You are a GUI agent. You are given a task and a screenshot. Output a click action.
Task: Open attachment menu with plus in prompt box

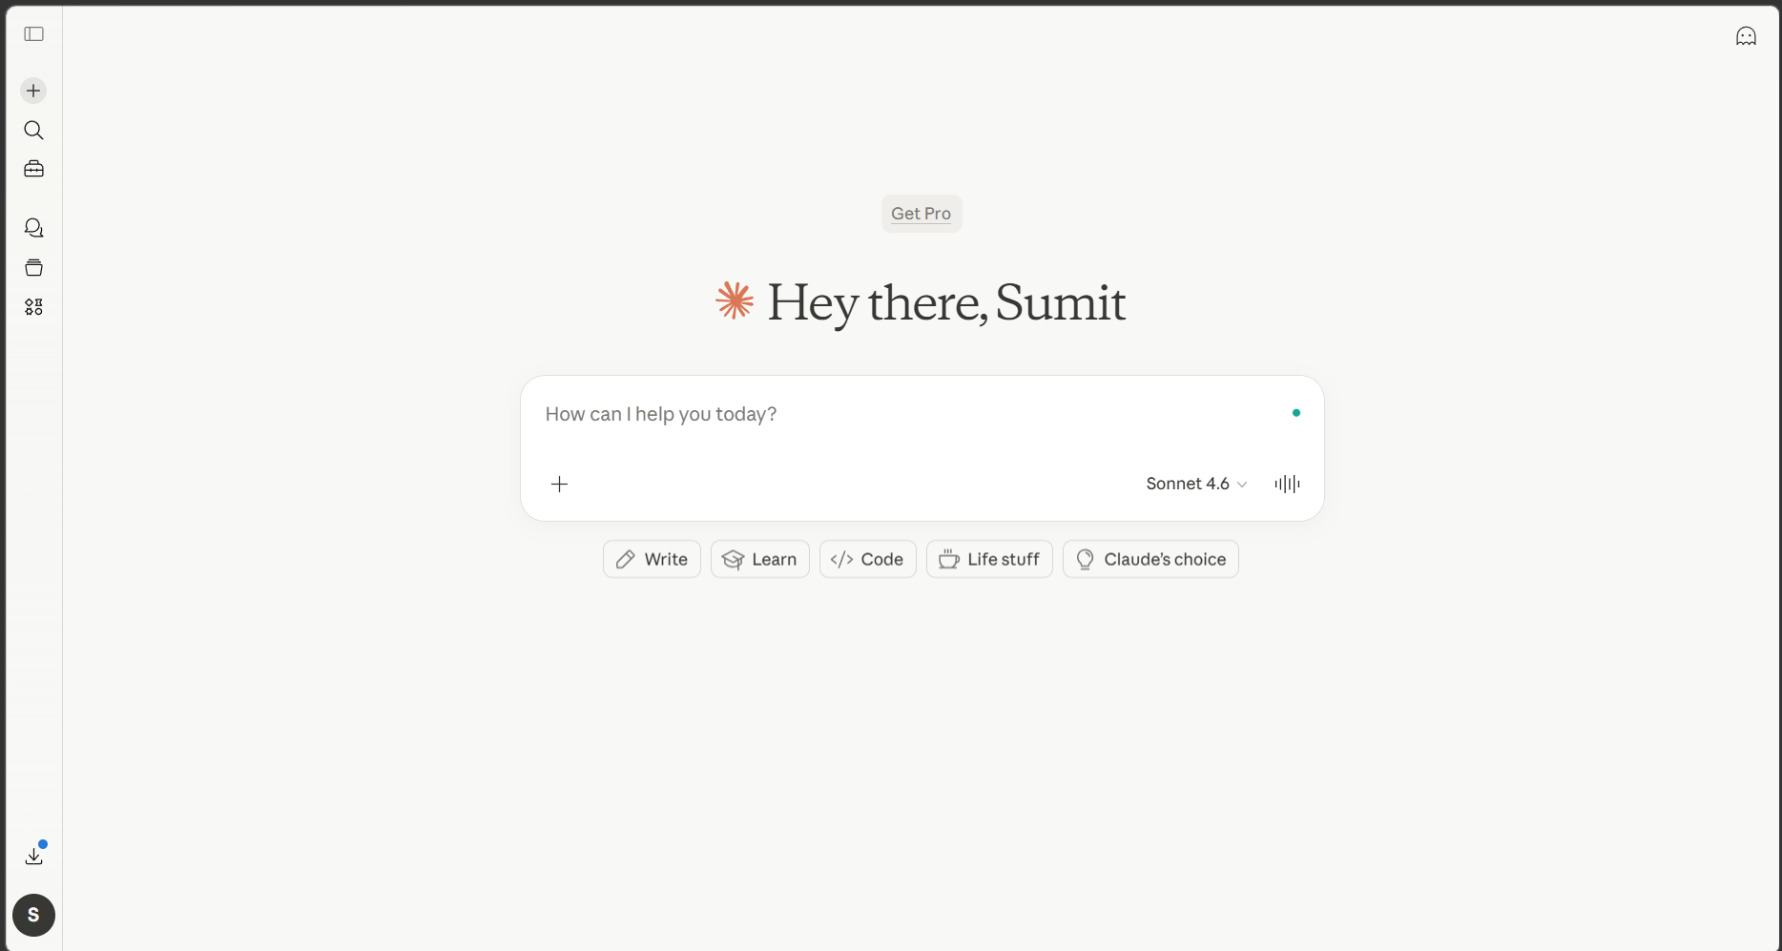coord(559,484)
